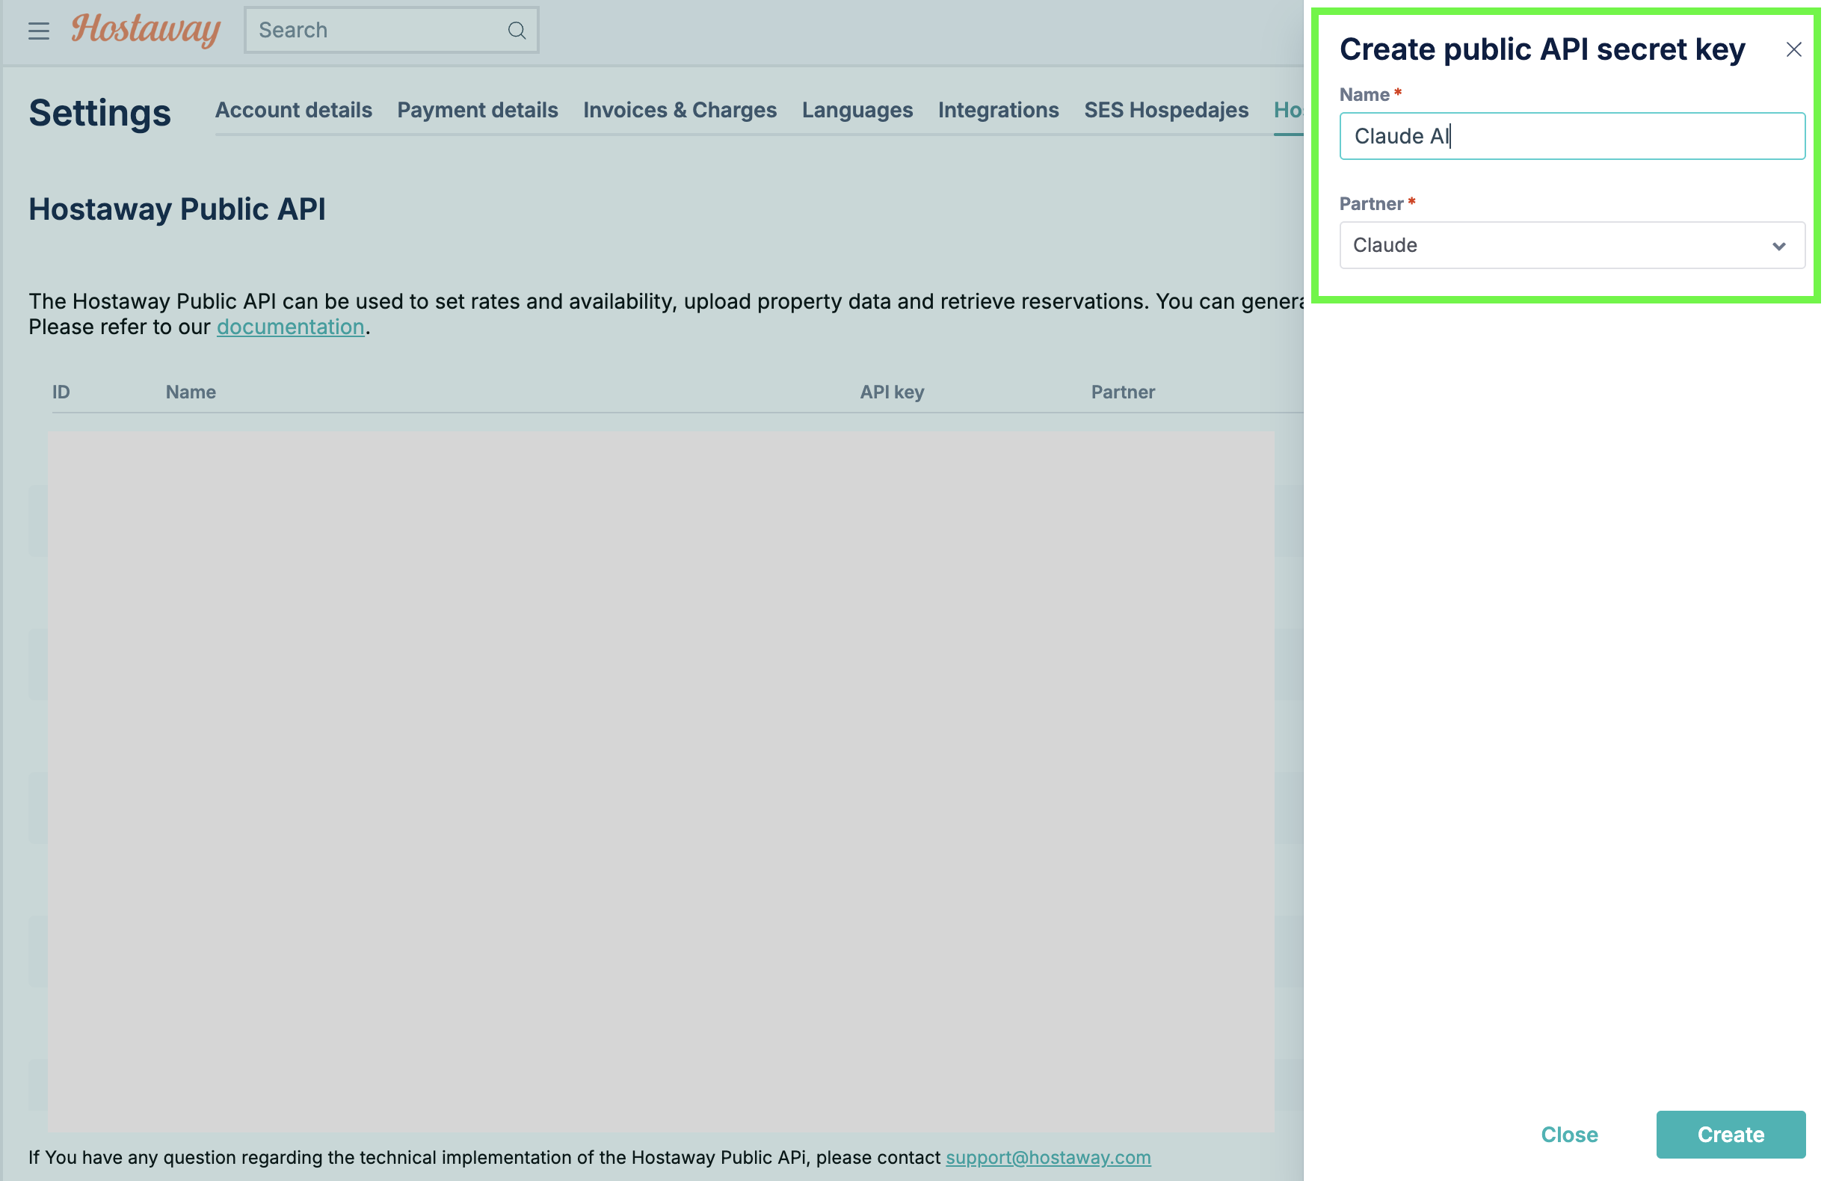This screenshot has width=1833, height=1181.
Task: Click the search magnifier icon
Action: tap(517, 31)
